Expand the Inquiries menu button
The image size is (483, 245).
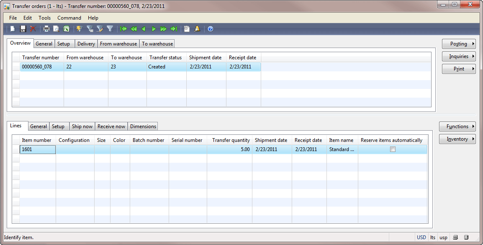click(x=459, y=56)
